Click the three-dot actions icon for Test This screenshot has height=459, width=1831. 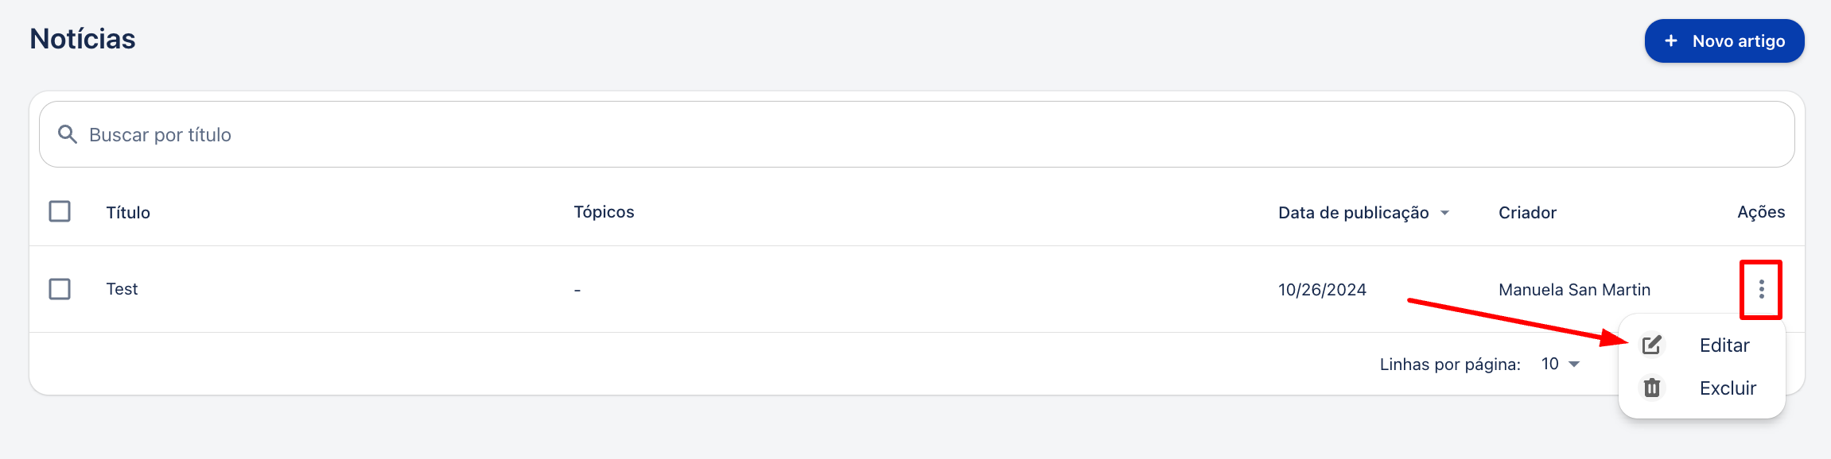pos(1761,289)
